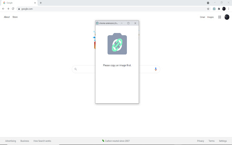Open the Chrome three-dot menu
The height and width of the screenshot is (145, 232).
(229, 9)
